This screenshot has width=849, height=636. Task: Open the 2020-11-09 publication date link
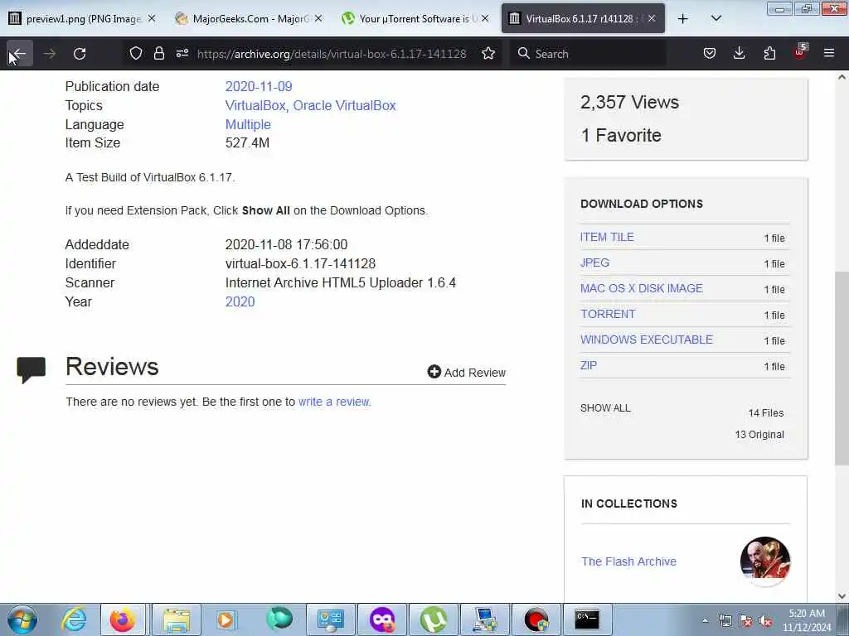coord(259,86)
